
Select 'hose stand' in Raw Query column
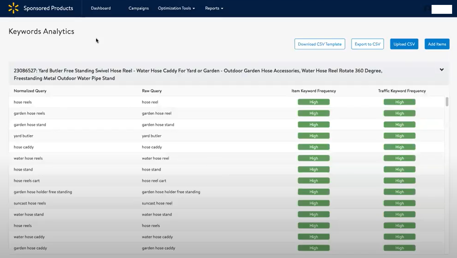(x=151, y=169)
